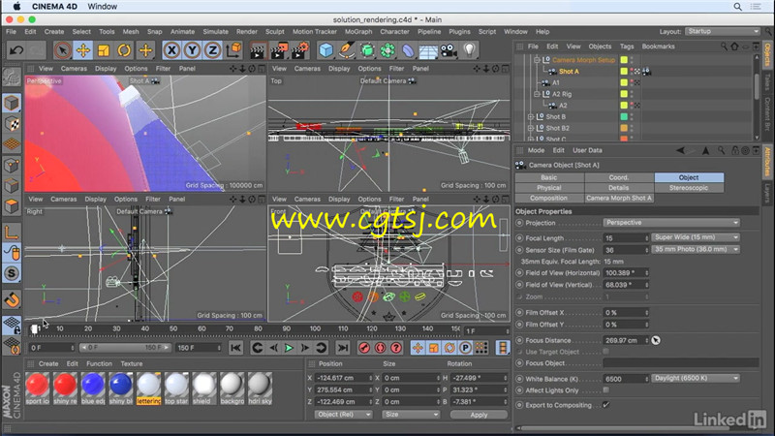Toggle Affect Lights Only checkbox
This screenshot has height=436, width=775.
coord(606,390)
